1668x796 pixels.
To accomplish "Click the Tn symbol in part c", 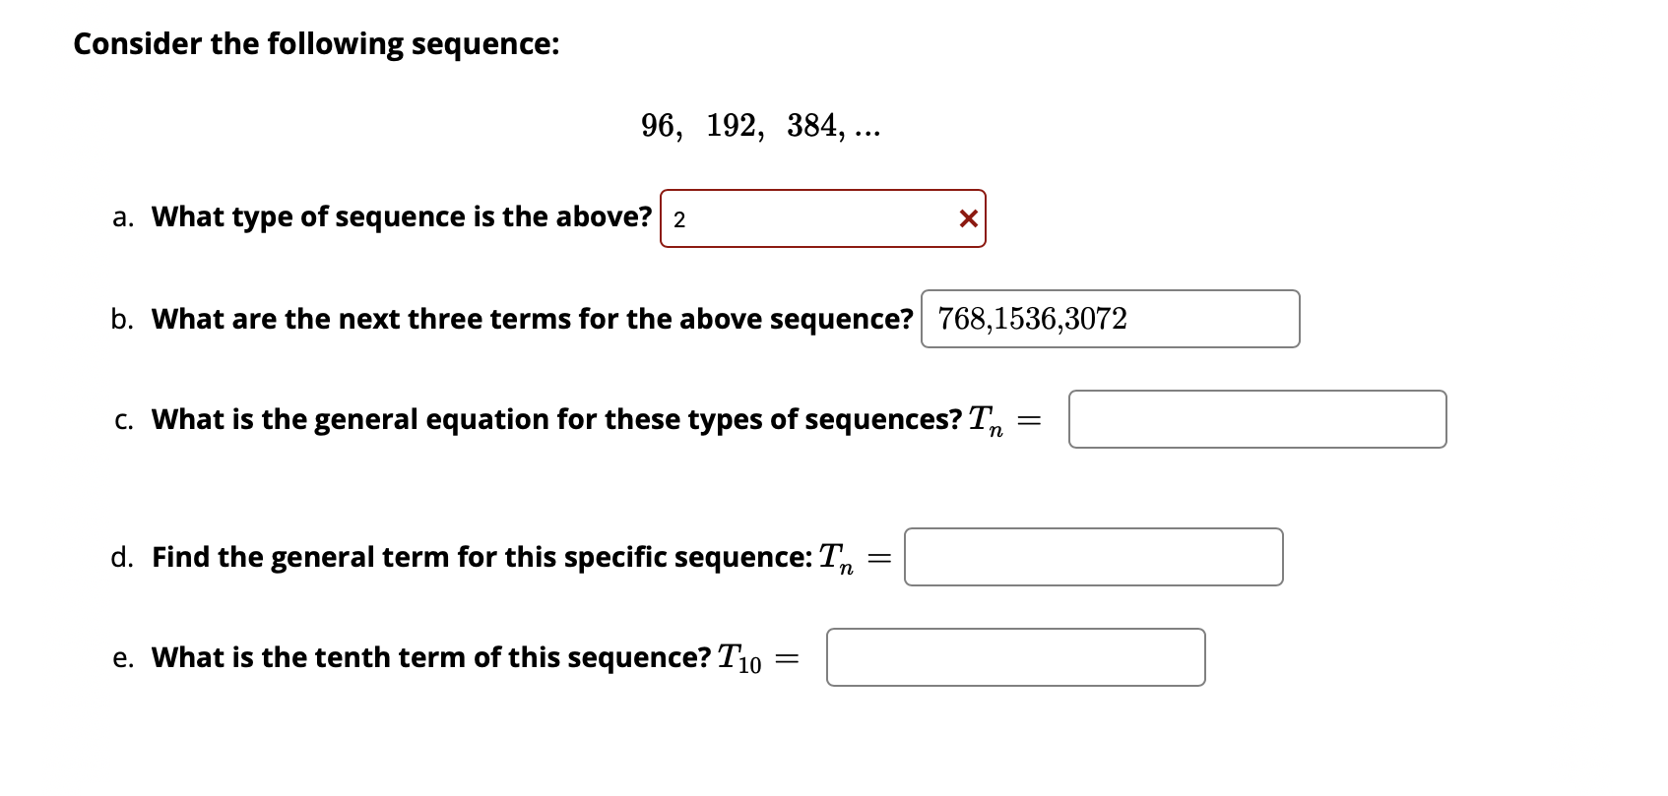I will pos(987,419).
